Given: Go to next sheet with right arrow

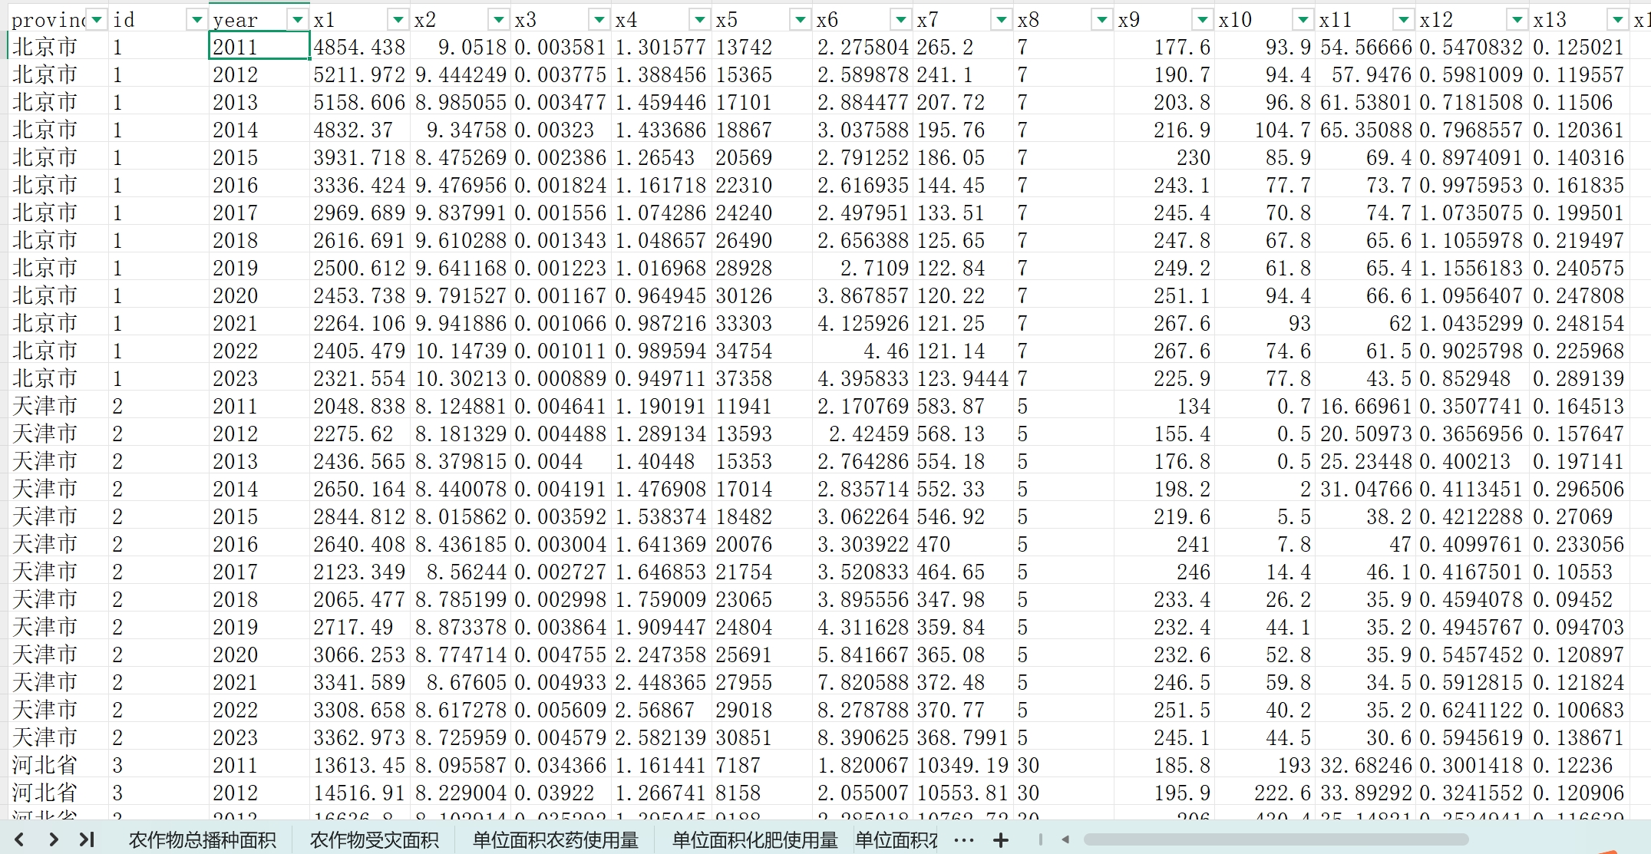Looking at the screenshot, I should point(54,839).
